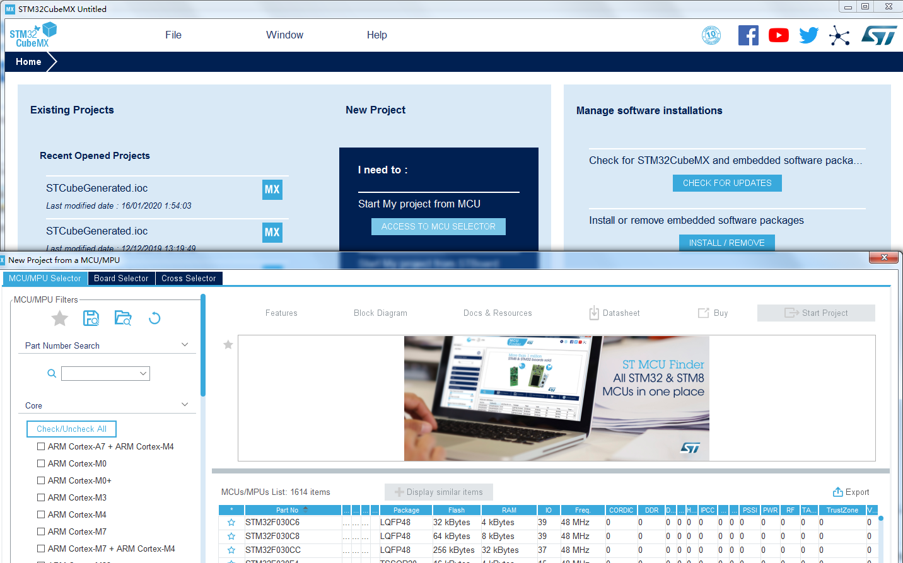The height and width of the screenshot is (563, 903).
Task: Open recent project STCubeGenerated.ioc modified 16/01/2020
Action: (x=96, y=188)
